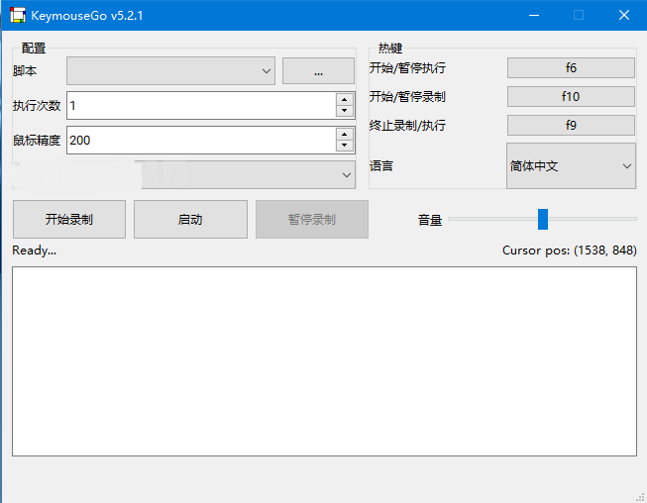Focus the 执行次数 input field
This screenshot has height=503, width=647.
[198, 106]
